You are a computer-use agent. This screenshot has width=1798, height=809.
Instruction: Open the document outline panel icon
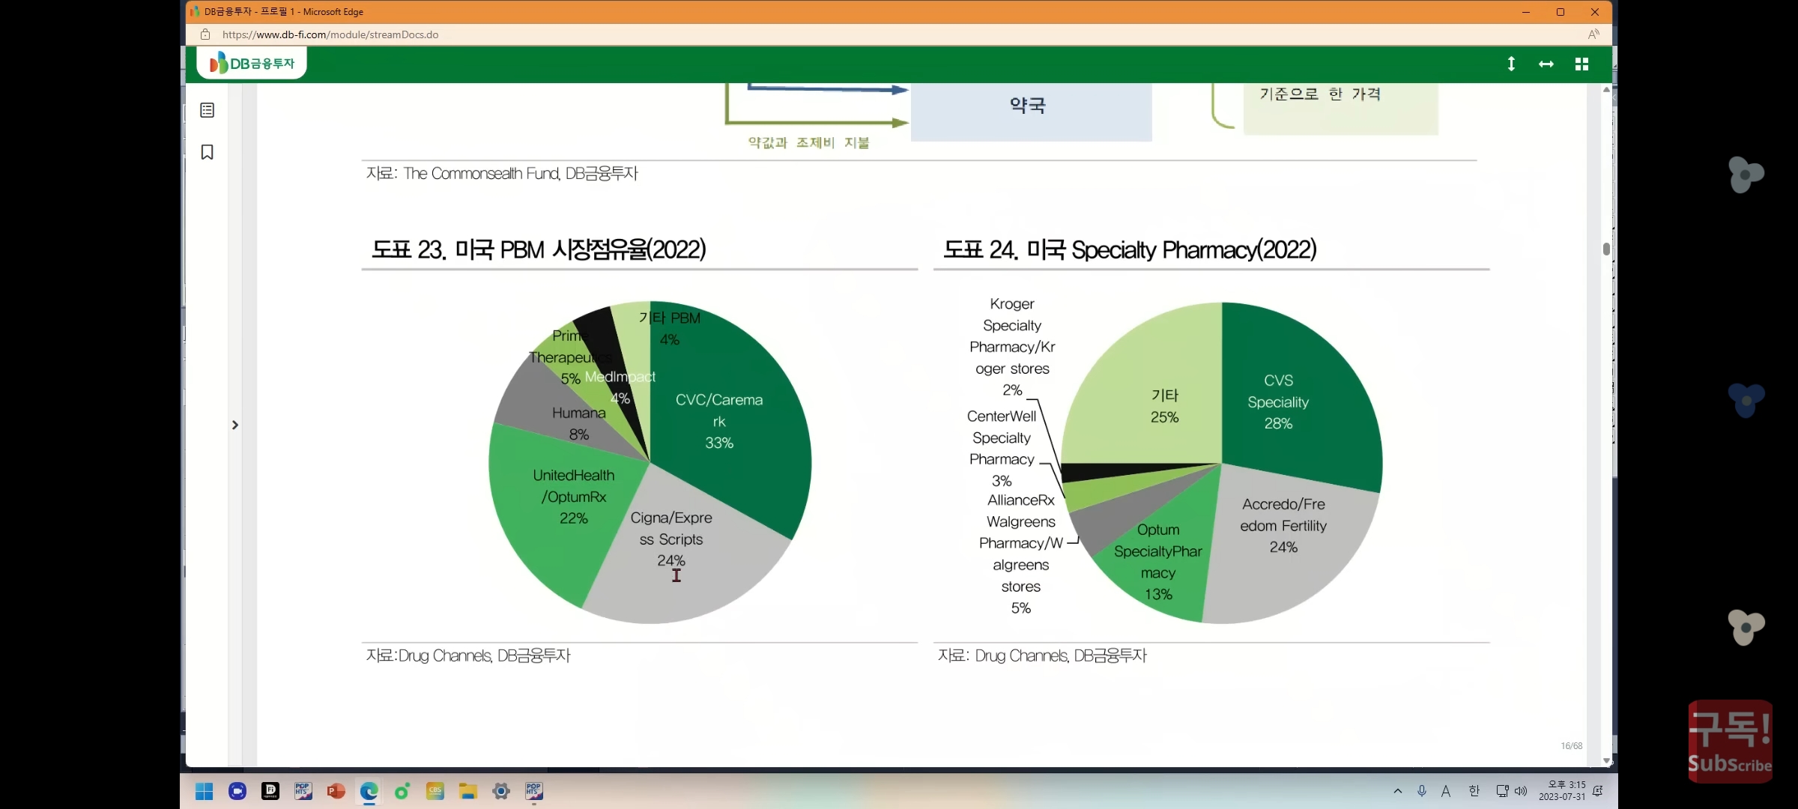(208, 110)
